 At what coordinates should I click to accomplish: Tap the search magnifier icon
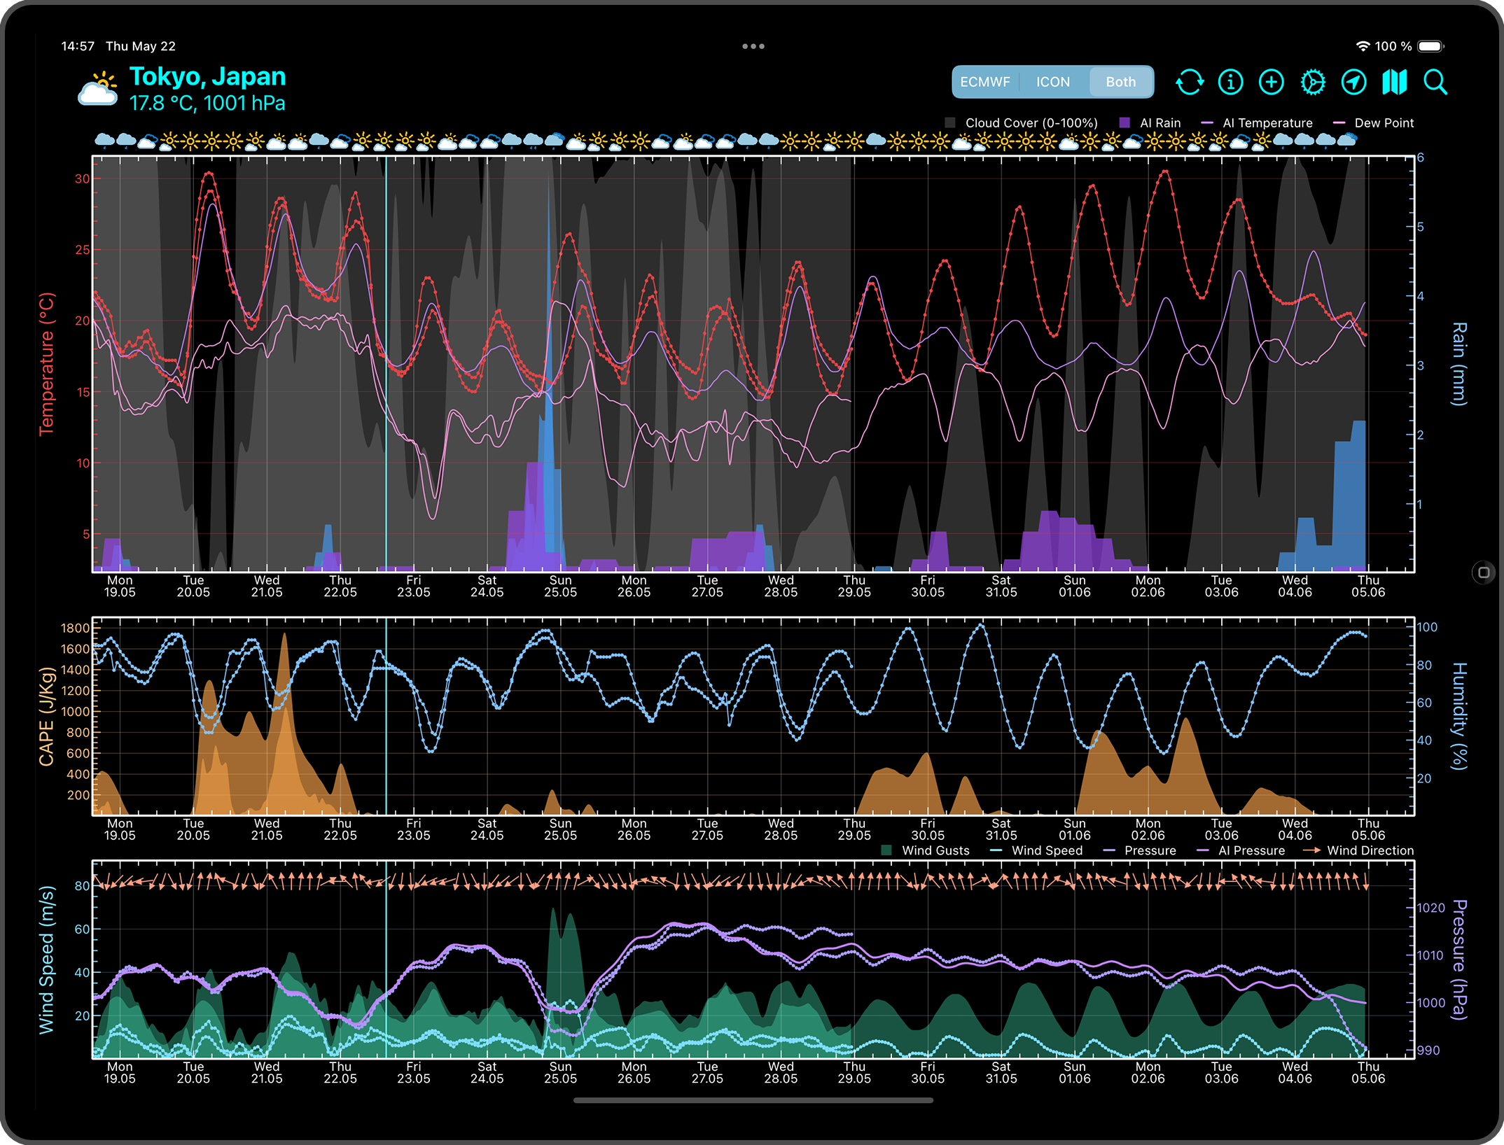click(1435, 82)
